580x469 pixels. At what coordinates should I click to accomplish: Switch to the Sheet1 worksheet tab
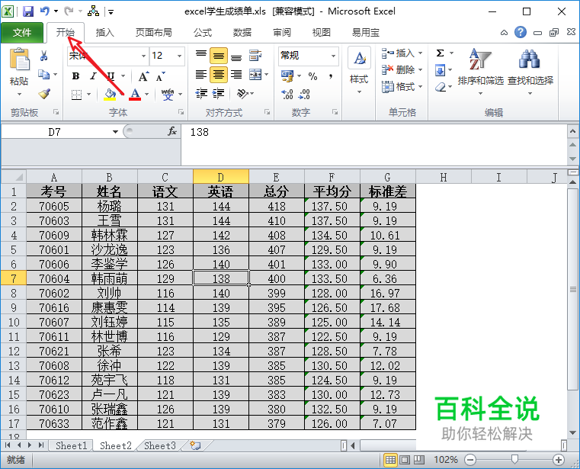[x=72, y=445]
